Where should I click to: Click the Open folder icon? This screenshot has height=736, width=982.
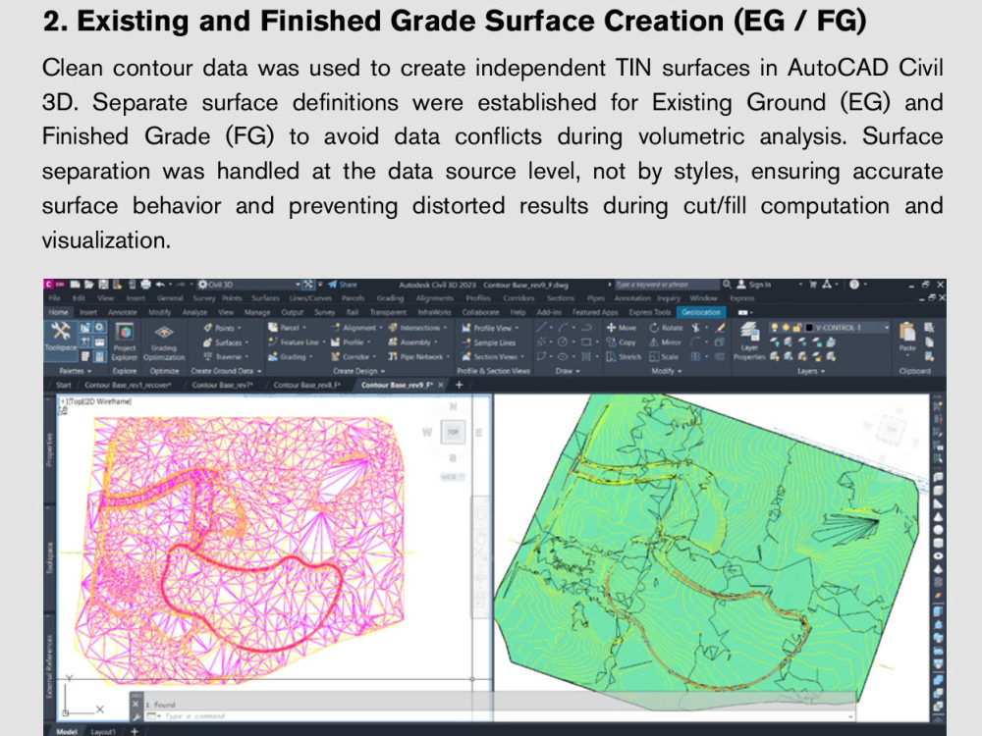pyautogui.click(x=89, y=285)
